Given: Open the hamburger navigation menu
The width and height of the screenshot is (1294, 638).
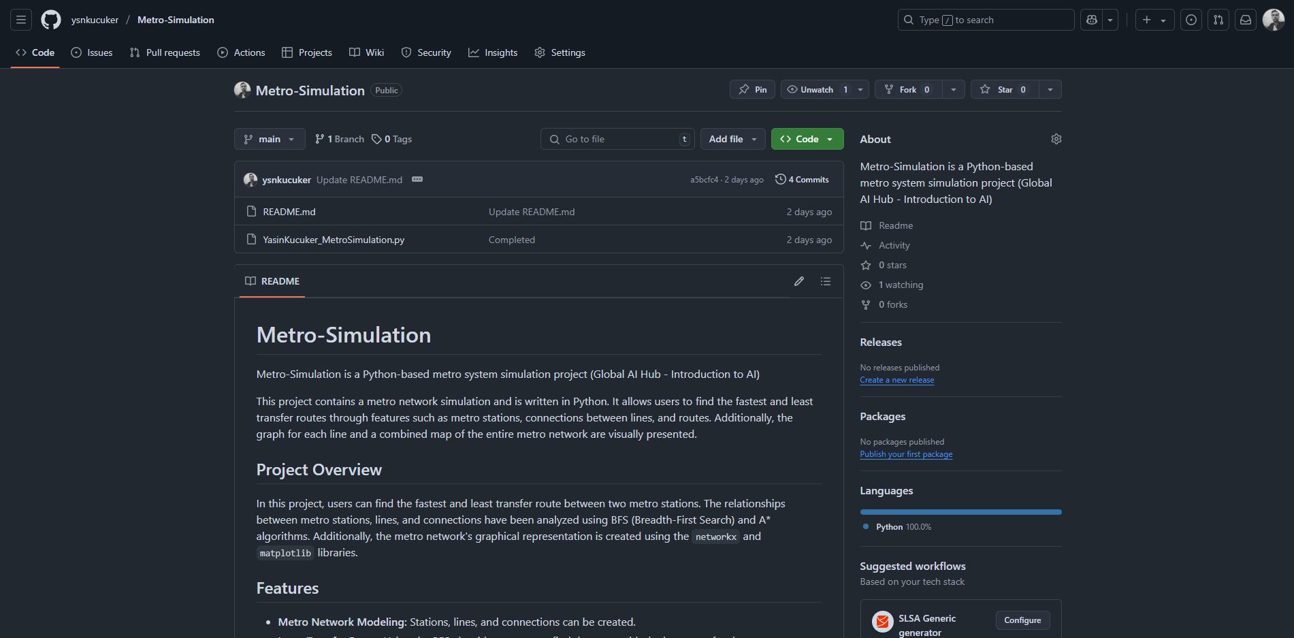Looking at the screenshot, I should pos(21,20).
